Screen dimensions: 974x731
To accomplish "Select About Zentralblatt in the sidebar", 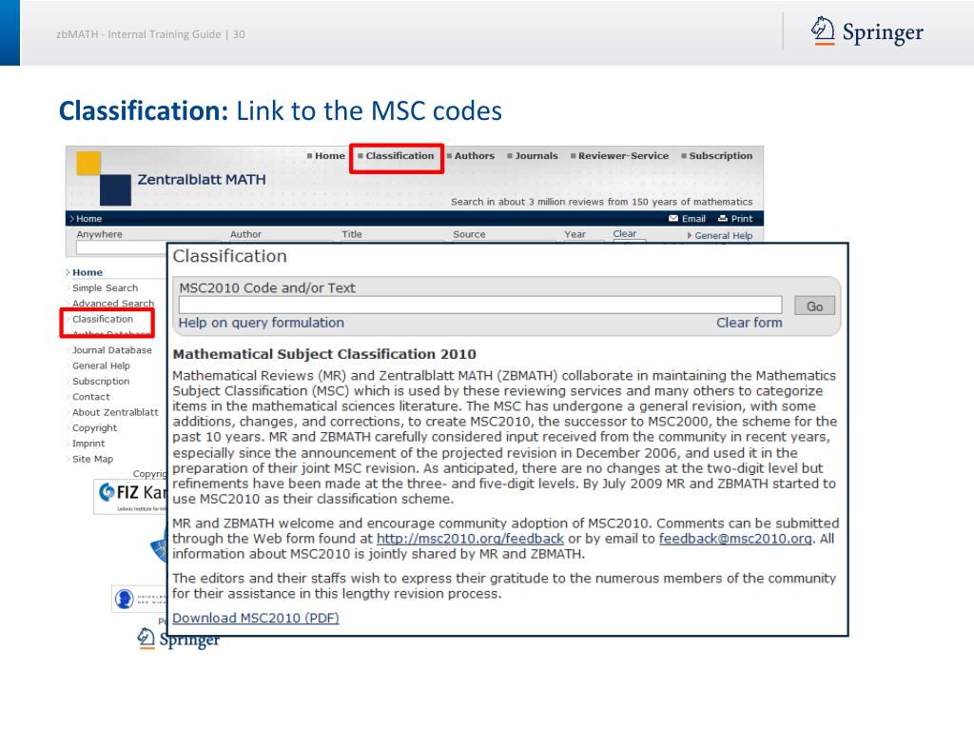I will 115,412.
